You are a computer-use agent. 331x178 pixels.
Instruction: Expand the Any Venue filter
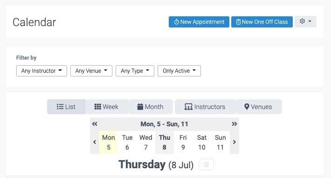(x=91, y=71)
